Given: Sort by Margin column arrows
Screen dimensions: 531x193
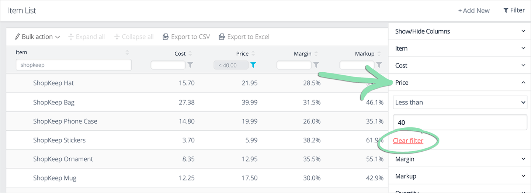Looking at the screenshot, I should (x=316, y=54).
